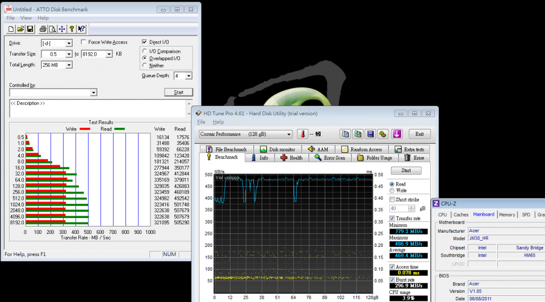Click the New file icon in ATTO toolbar
The width and height of the screenshot is (545, 302).
point(12,29)
